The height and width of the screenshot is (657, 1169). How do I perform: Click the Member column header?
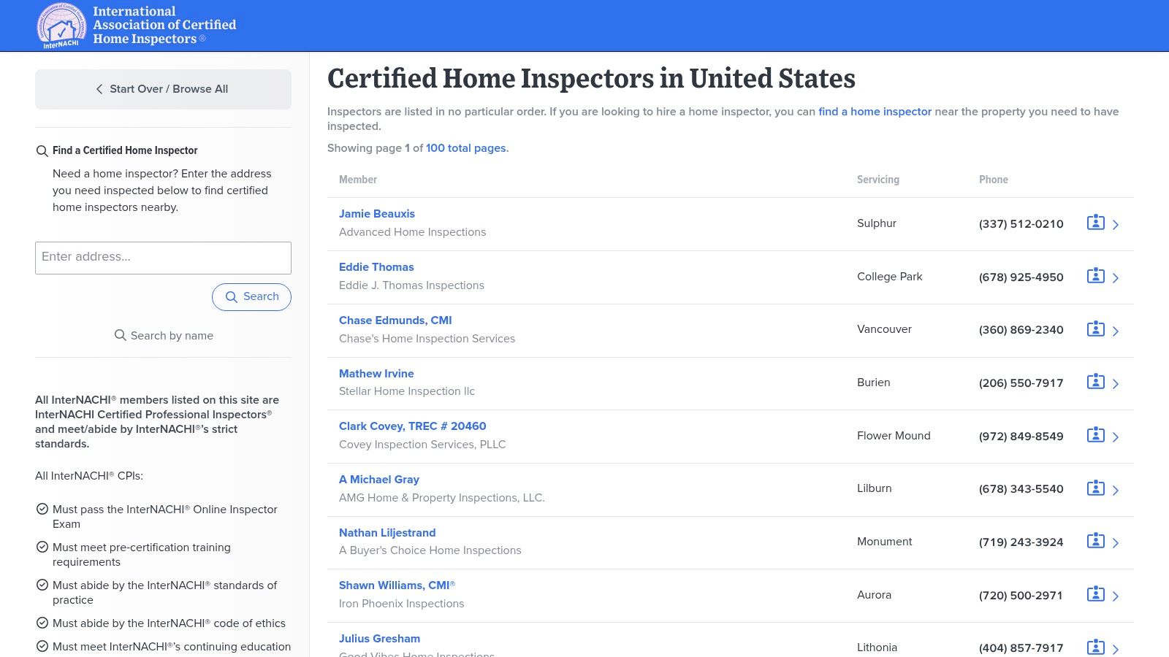pyautogui.click(x=358, y=180)
